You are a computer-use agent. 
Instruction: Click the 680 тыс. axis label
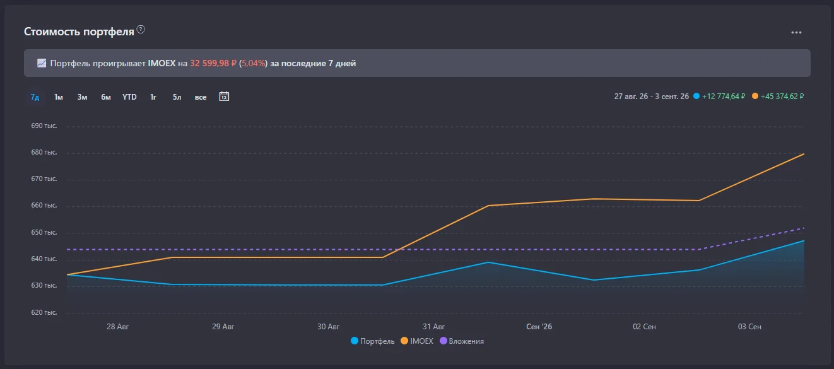pyautogui.click(x=44, y=153)
